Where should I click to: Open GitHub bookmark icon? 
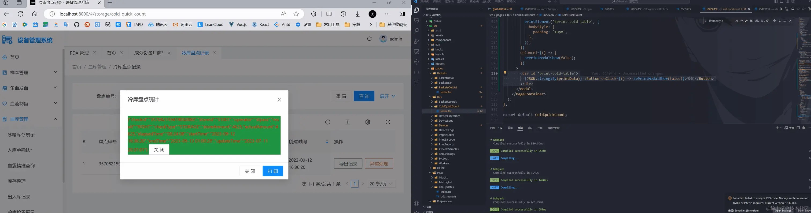77,25
